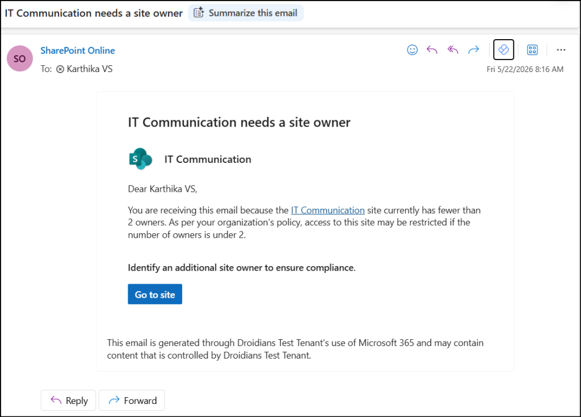Image resolution: width=581 pixels, height=417 pixels.
Task: Select the Karthika VS recipient
Action: (x=89, y=69)
